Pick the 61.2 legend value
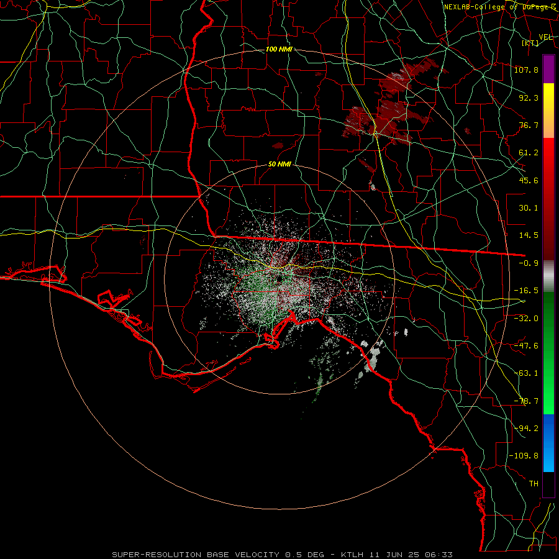This screenshot has width=559, height=559. tap(529, 153)
